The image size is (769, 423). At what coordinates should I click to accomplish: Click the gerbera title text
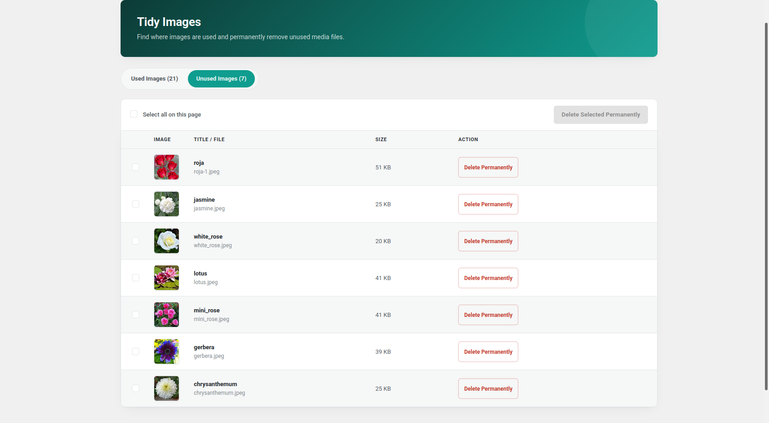click(x=204, y=347)
